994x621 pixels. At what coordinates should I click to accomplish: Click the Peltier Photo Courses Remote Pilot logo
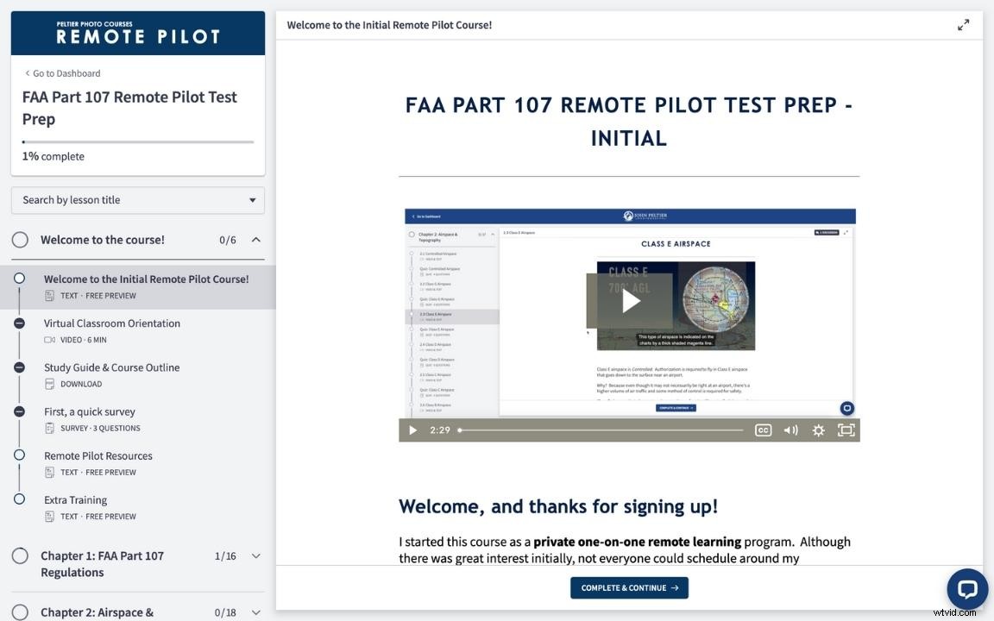click(x=137, y=31)
